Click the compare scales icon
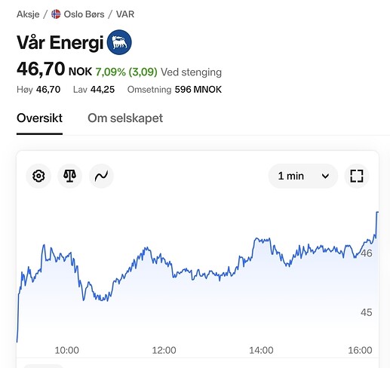Image resolution: width=390 pixels, height=368 pixels. click(x=70, y=176)
